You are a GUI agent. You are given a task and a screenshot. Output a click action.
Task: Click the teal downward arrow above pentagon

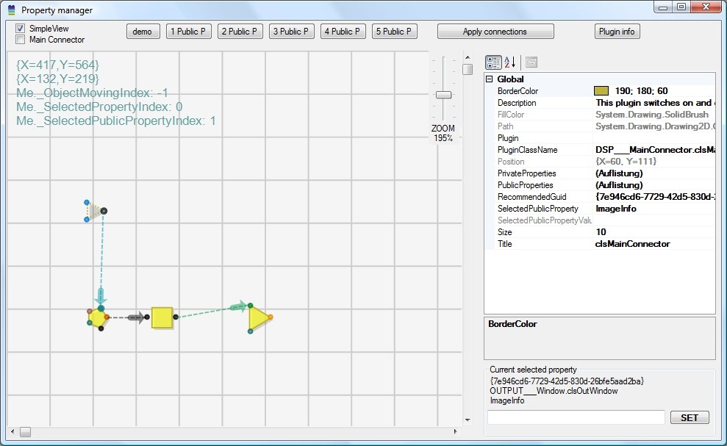click(101, 295)
